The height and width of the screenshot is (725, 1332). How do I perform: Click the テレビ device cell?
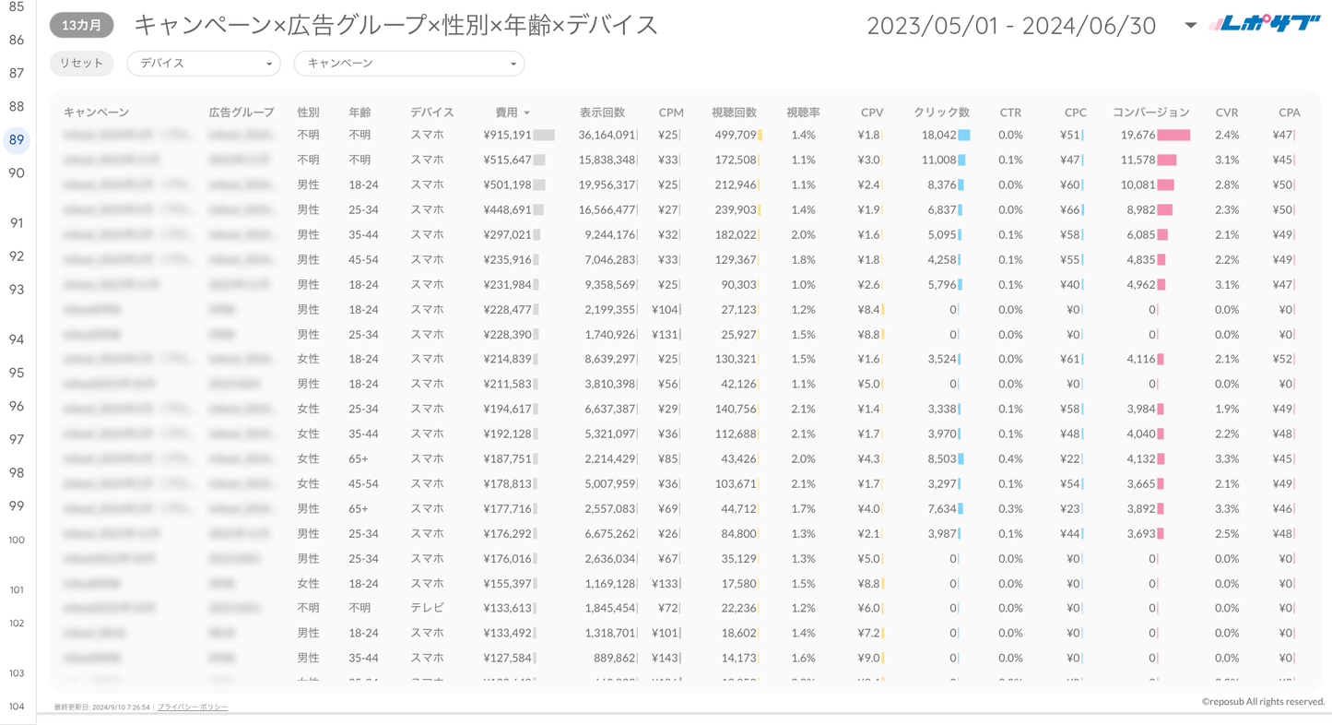point(428,609)
